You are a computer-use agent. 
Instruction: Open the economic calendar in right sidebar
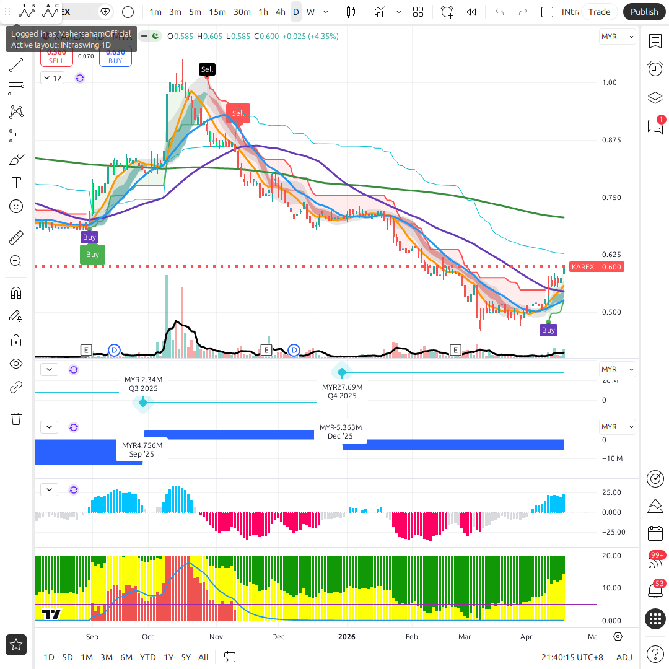coord(655,533)
